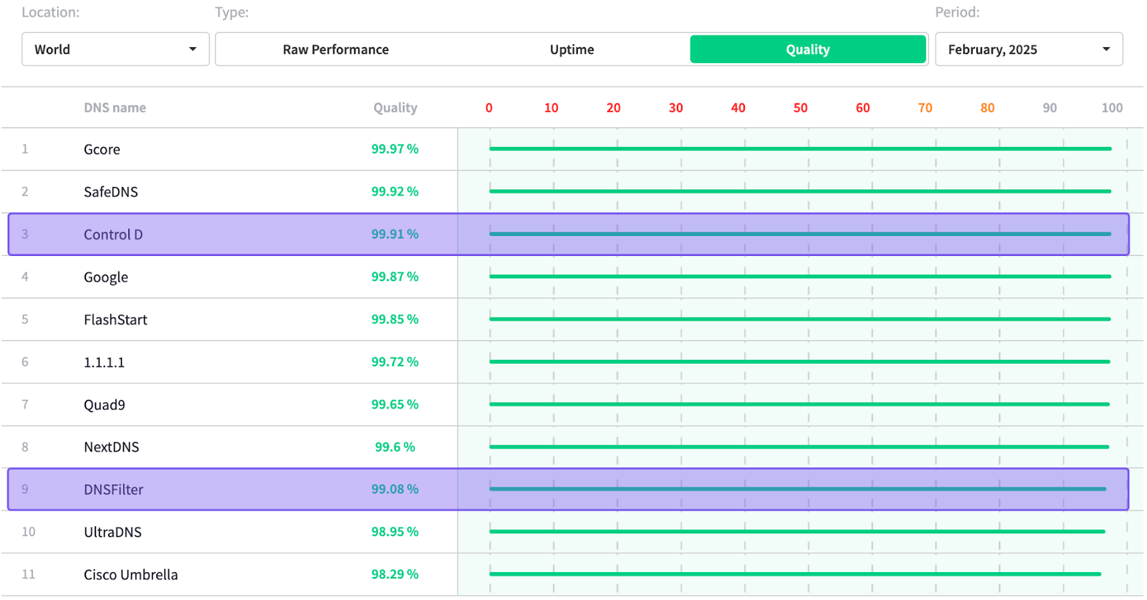Click SafeDNS's 99.92 % quality value
This screenshot has width=1147, height=600.
click(x=395, y=191)
